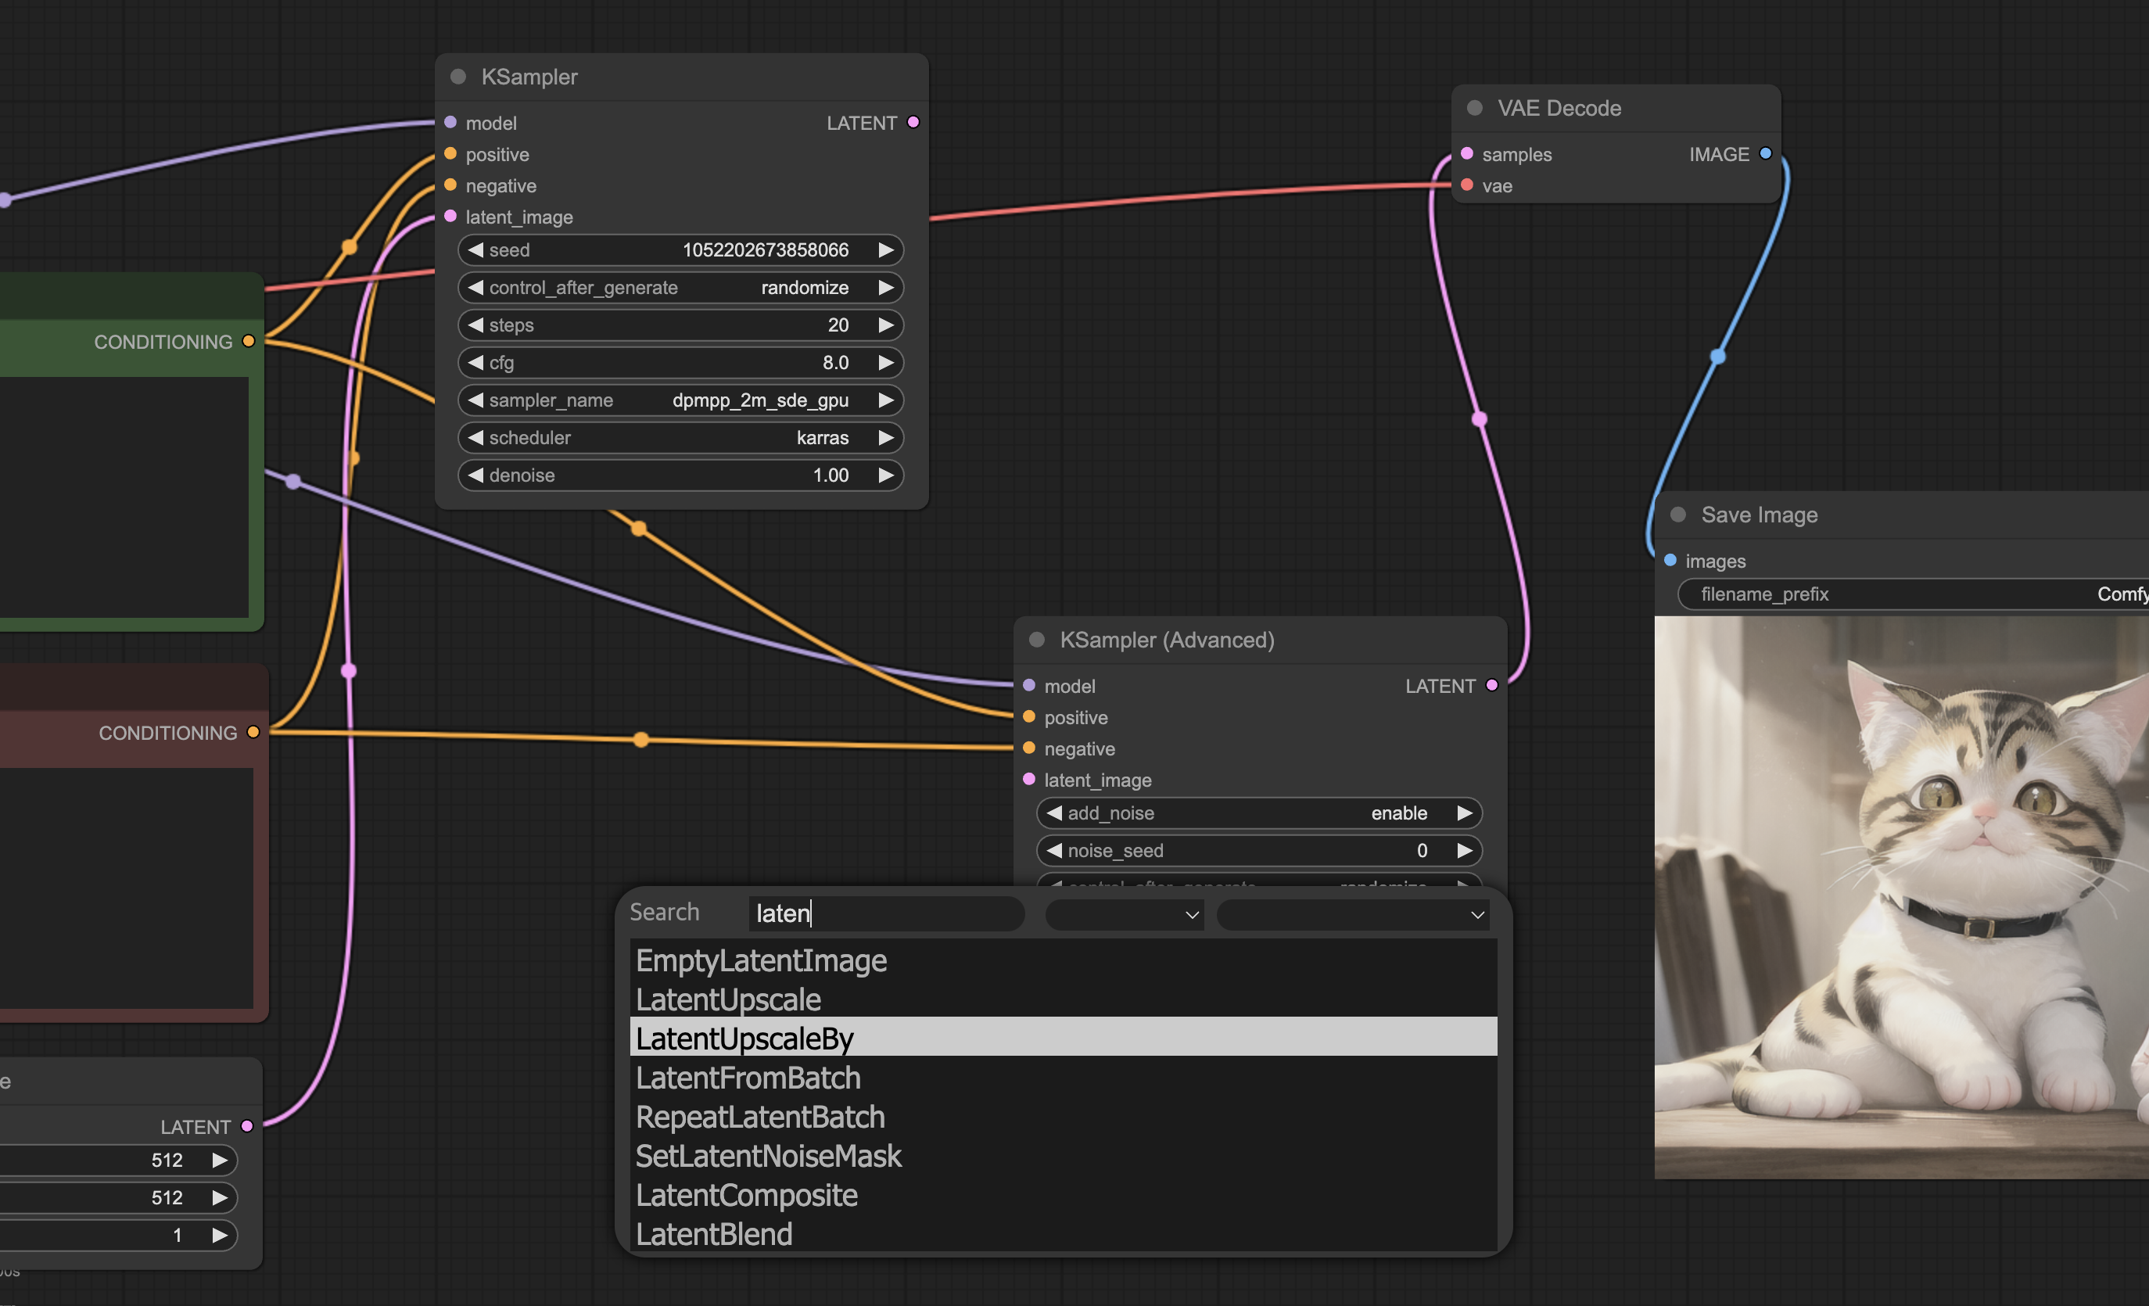The height and width of the screenshot is (1306, 2149).
Task: Click the add_noise previous value arrow
Action: [1054, 813]
